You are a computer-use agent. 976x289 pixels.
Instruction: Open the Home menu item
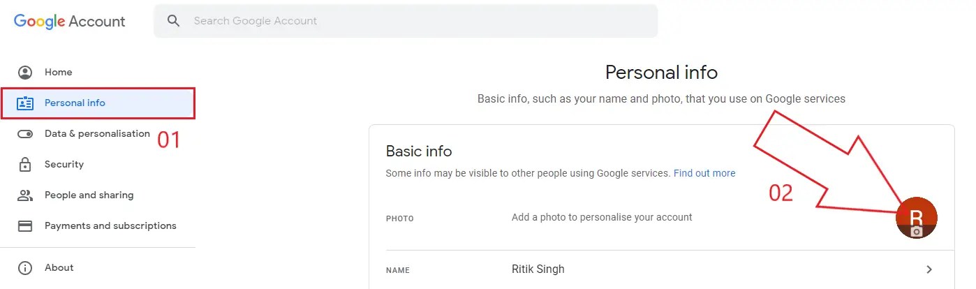coord(59,73)
